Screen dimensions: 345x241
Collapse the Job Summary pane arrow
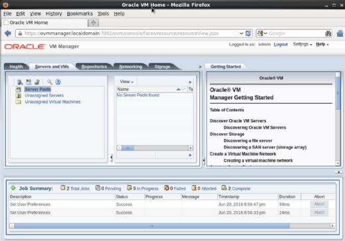[339, 172]
